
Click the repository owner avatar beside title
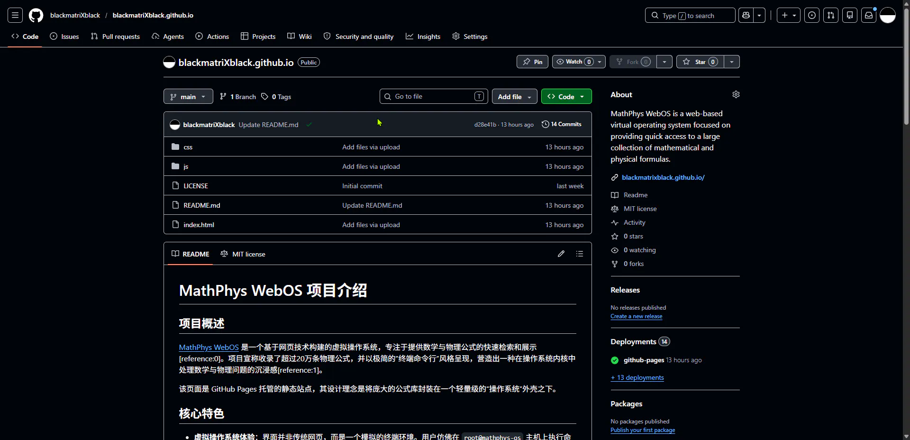(x=169, y=62)
